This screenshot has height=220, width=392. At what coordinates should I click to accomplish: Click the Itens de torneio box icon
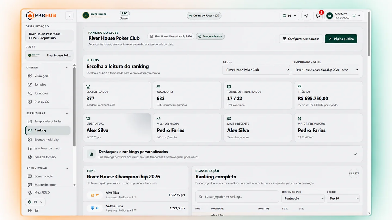point(30,157)
